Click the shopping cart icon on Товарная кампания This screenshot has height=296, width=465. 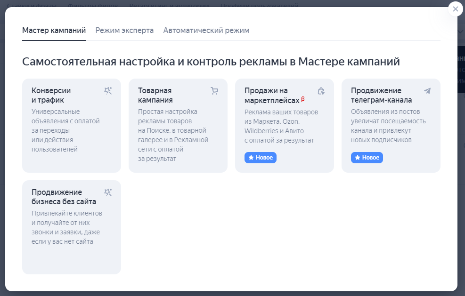(214, 91)
